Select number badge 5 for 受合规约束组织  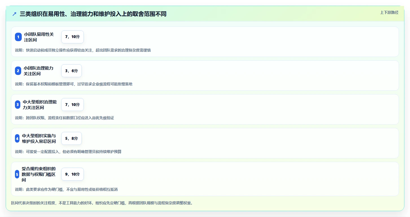click(17, 174)
